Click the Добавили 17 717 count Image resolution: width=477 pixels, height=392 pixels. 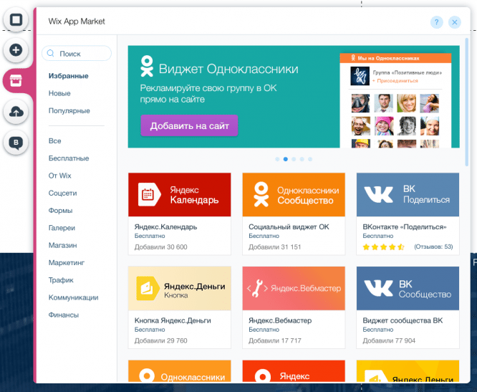tap(274, 340)
